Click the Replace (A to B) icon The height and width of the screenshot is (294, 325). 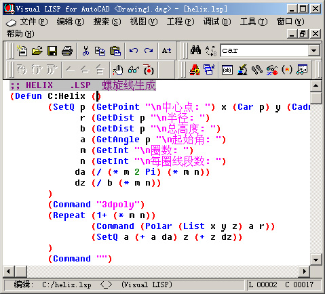(211, 50)
